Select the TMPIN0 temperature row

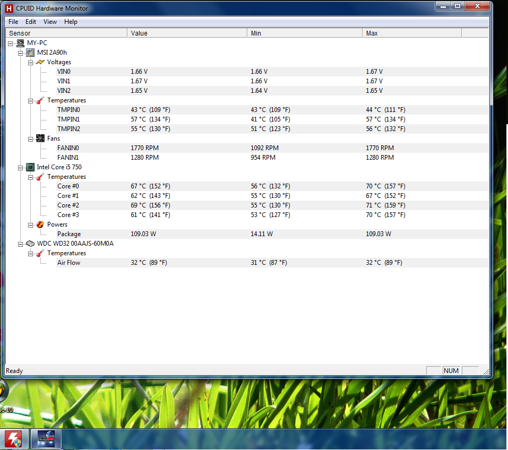pyautogui.click(x=272, y=110)
